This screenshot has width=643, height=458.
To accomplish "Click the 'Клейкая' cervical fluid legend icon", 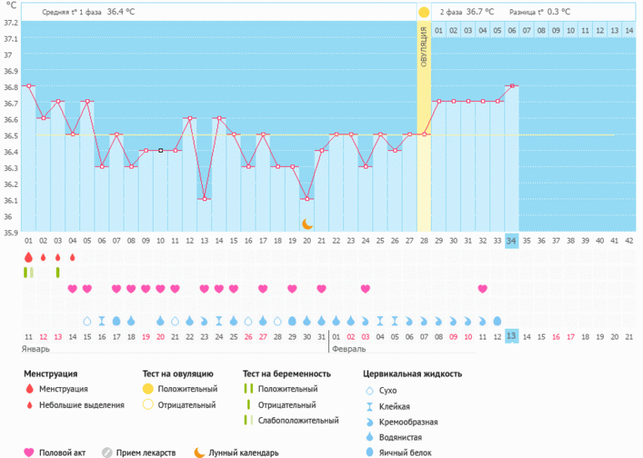I will pyautogui.click(x=370, y=405).
